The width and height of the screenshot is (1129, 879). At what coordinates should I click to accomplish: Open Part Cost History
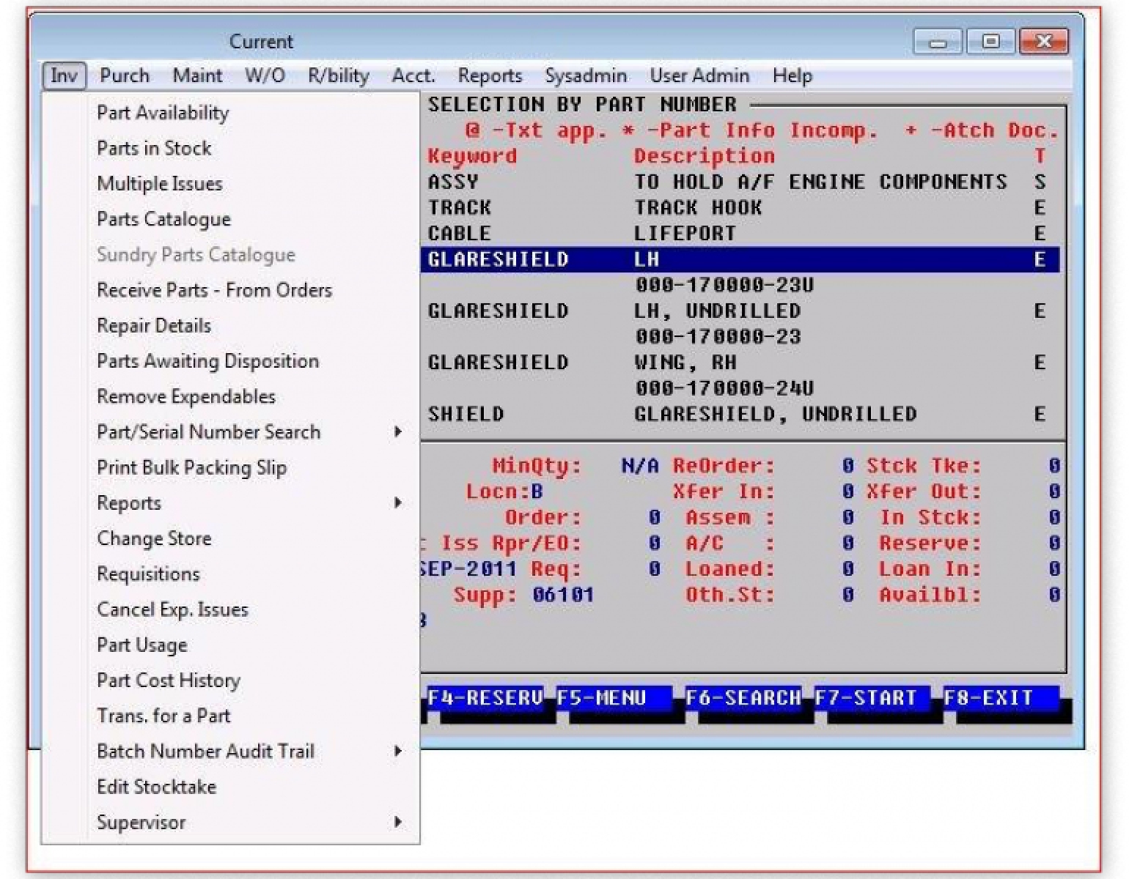click(x=168, y=680)
